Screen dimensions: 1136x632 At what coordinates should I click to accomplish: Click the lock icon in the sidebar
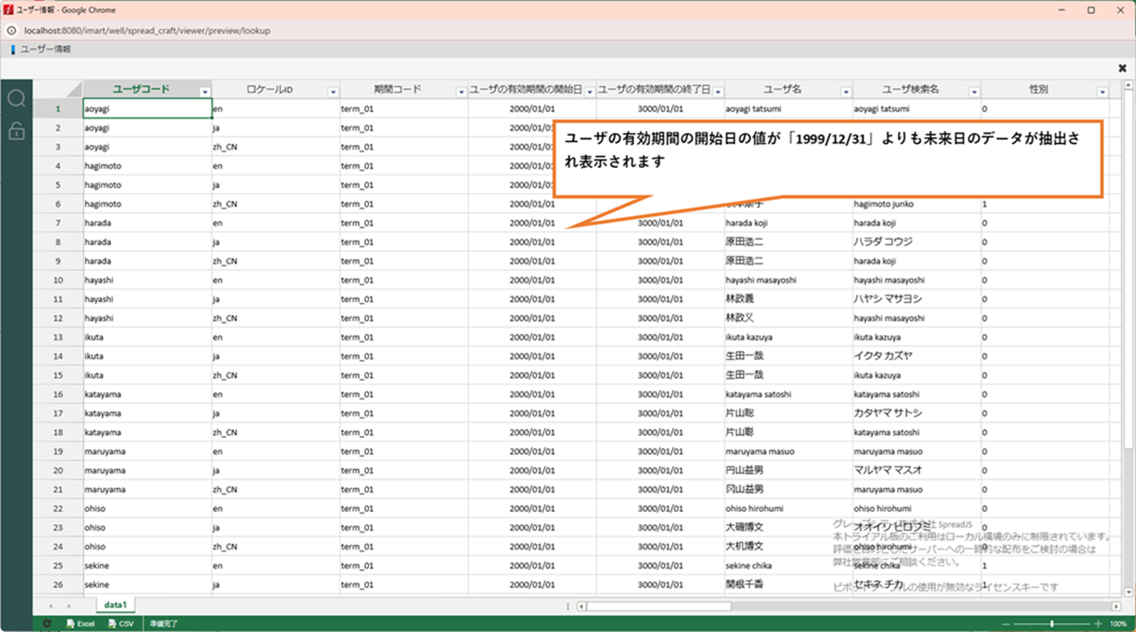click(x=16, y=130)
